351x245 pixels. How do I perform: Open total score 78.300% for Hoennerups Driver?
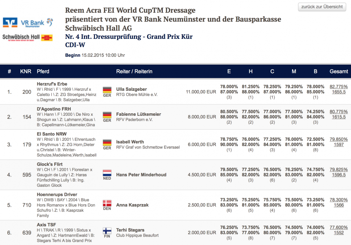338,200
